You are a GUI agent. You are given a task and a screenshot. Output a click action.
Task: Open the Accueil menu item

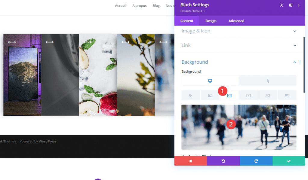pos(120,6)
